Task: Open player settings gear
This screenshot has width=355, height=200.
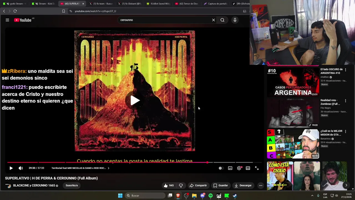Action: 239,168
